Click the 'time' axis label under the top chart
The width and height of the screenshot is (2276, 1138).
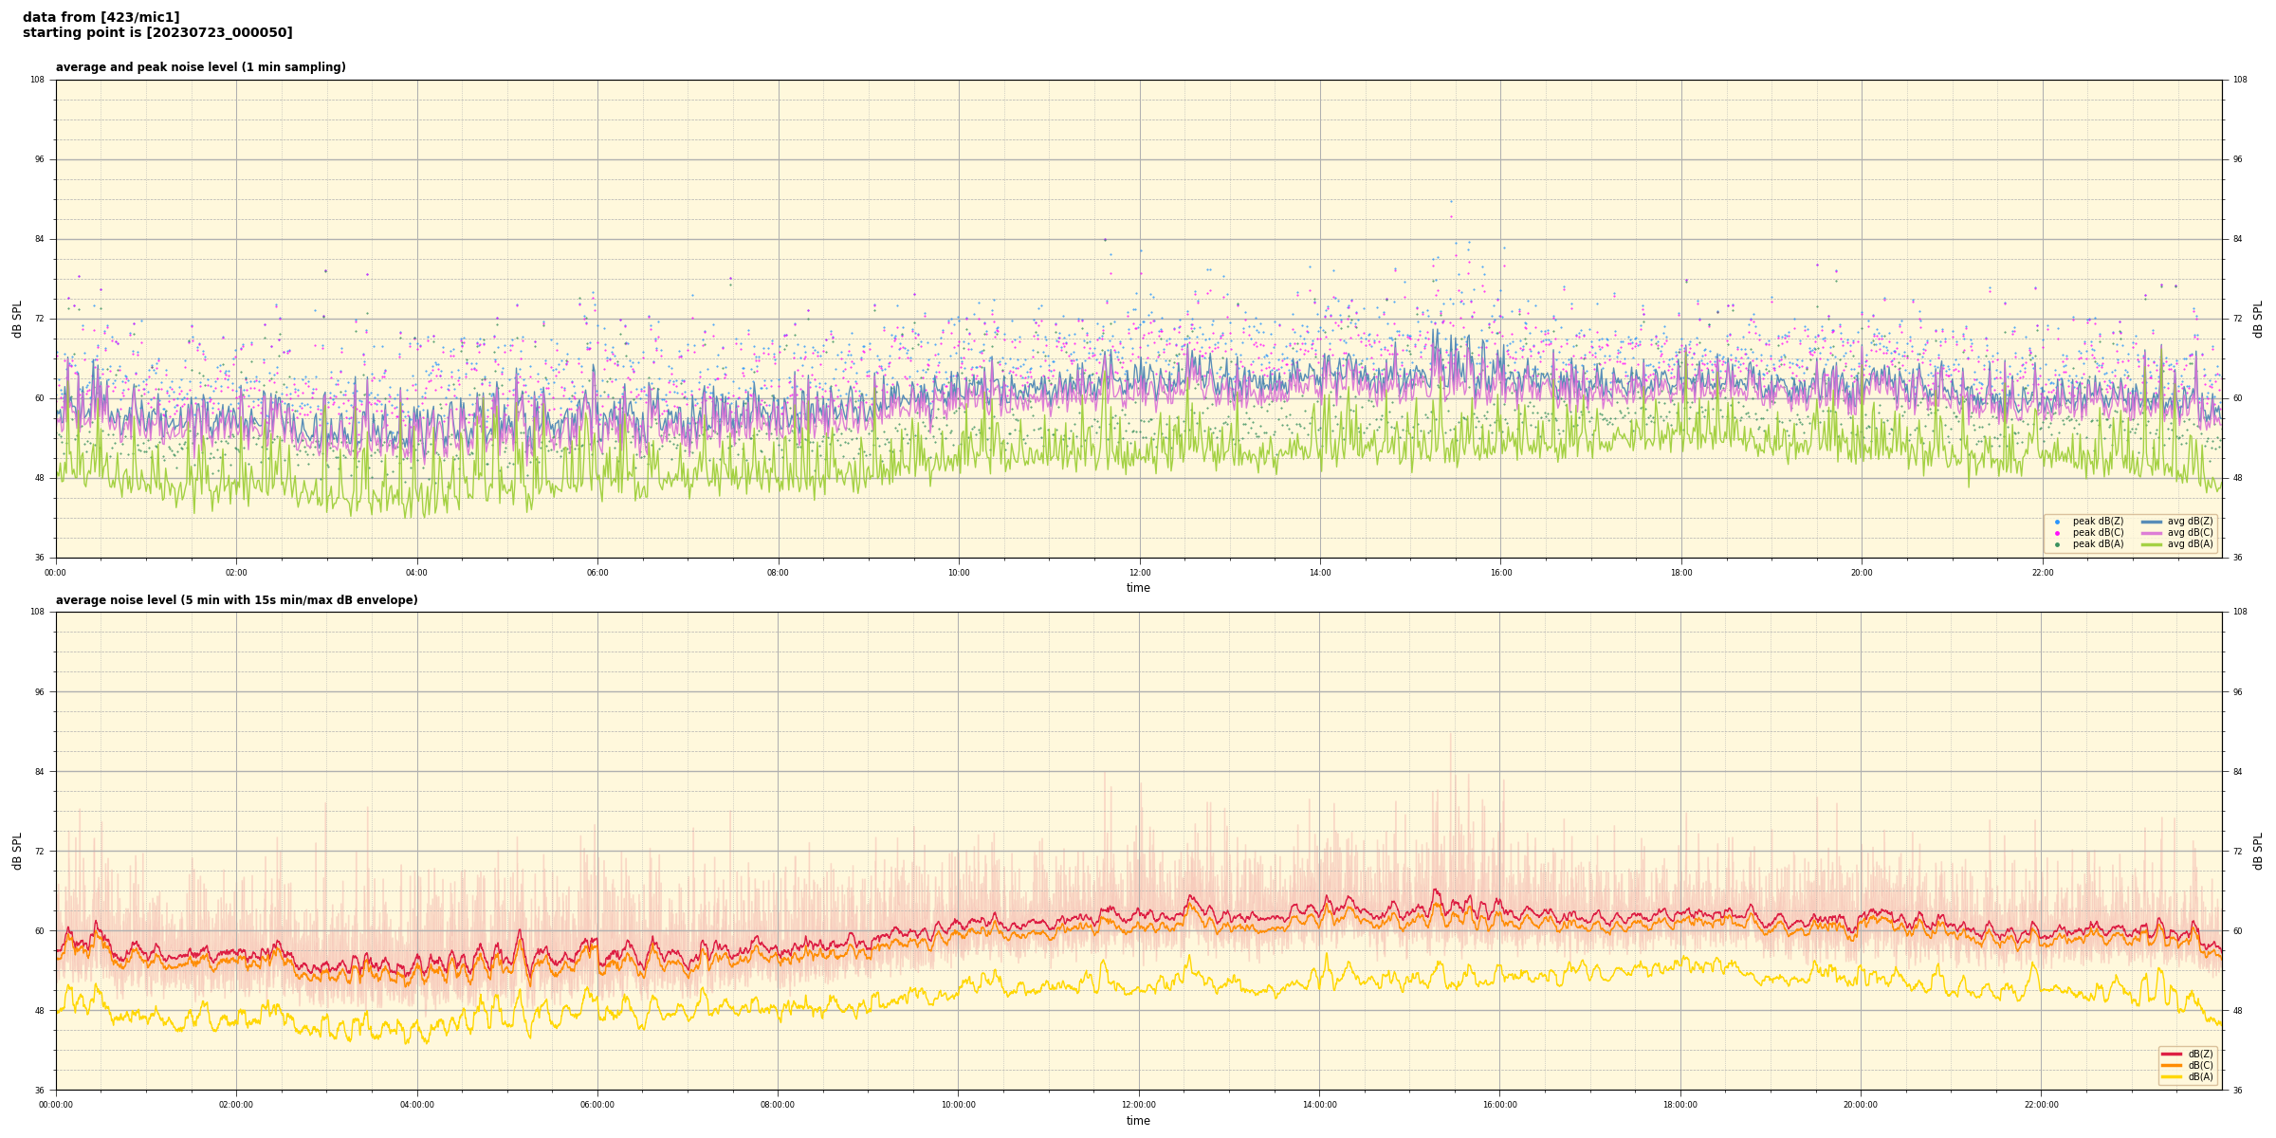[x=1138, y=588]
